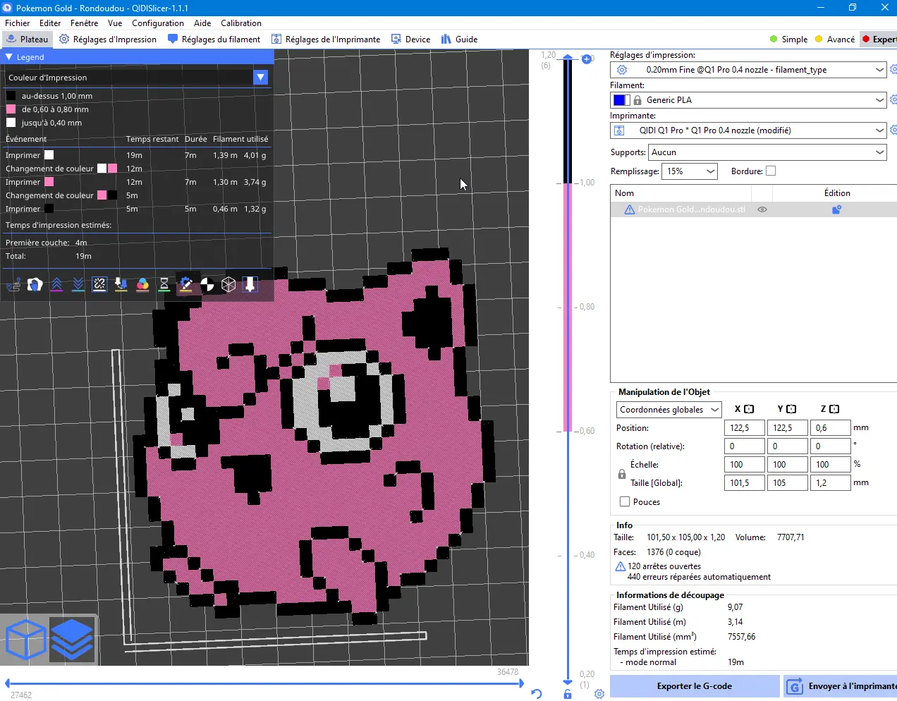Switch to Réglages du filament tab

(x=214, y=39)
